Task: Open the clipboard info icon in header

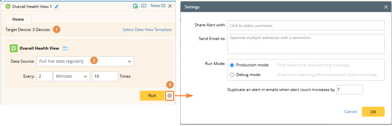Action: pos(135,6)
